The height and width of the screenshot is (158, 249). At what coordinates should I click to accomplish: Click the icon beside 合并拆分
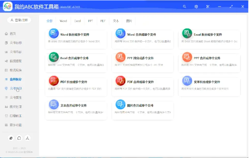pyautogui.click(x=6, y=79)
